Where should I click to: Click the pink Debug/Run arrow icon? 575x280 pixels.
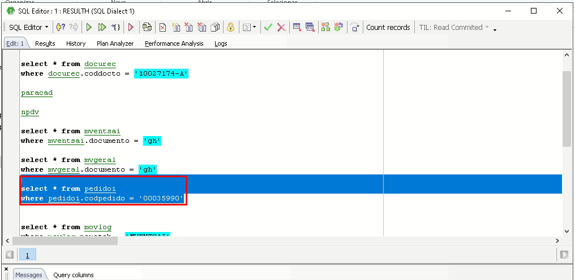[x=131, y=27]
